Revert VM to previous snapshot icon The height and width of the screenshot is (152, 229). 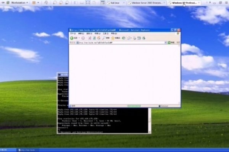[61, 3]
